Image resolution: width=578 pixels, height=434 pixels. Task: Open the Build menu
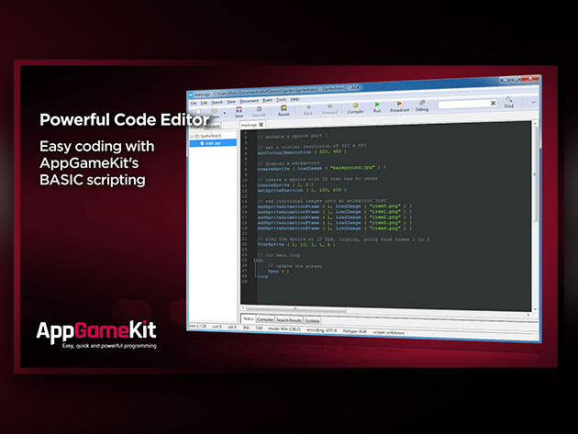click(x=266, y=101)
